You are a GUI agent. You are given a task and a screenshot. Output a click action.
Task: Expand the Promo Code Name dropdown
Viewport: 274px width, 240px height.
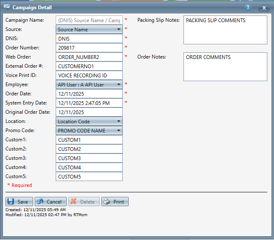[x=89, y=130]
